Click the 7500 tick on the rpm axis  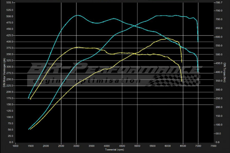(213, 146)
